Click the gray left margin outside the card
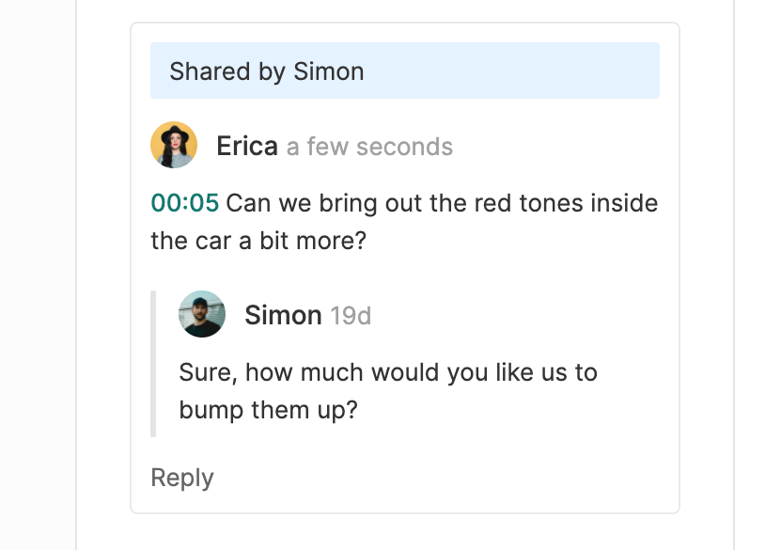The height and width of the screenshot is (550, 781). tap(38, 282)
